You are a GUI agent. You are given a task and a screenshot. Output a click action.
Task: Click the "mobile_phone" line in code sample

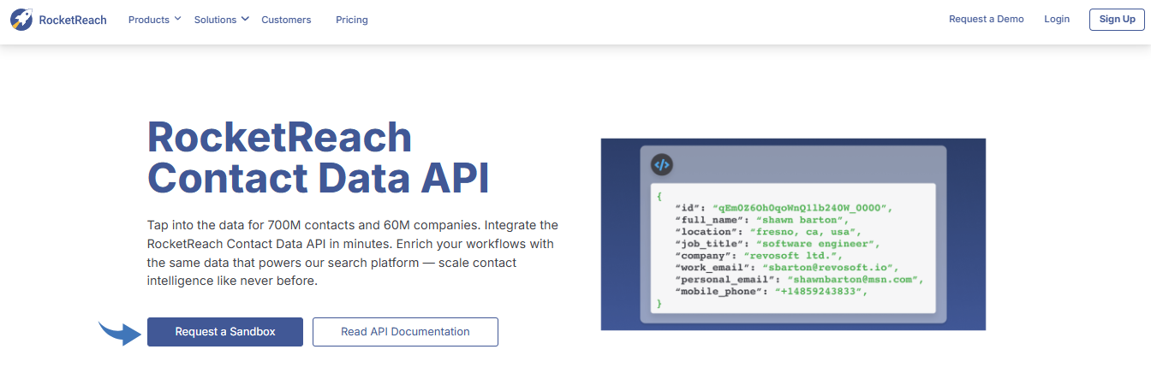[772, 292]
